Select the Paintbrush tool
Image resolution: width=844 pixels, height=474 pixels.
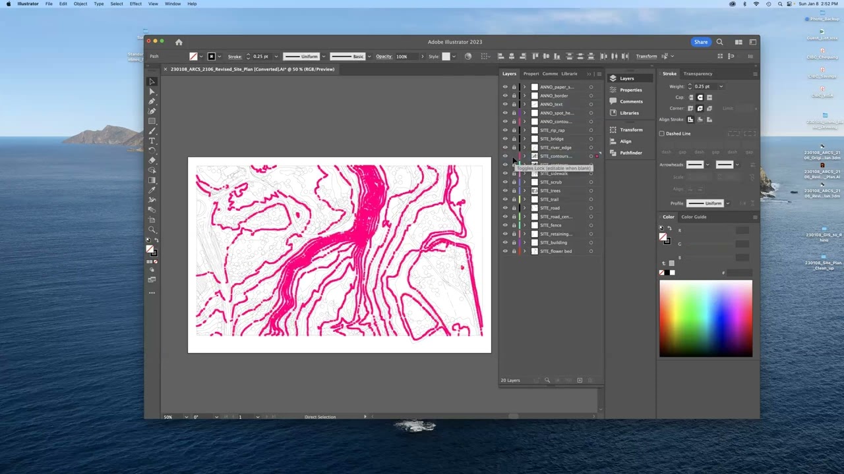pyautogui.click(x=152, y=131)
